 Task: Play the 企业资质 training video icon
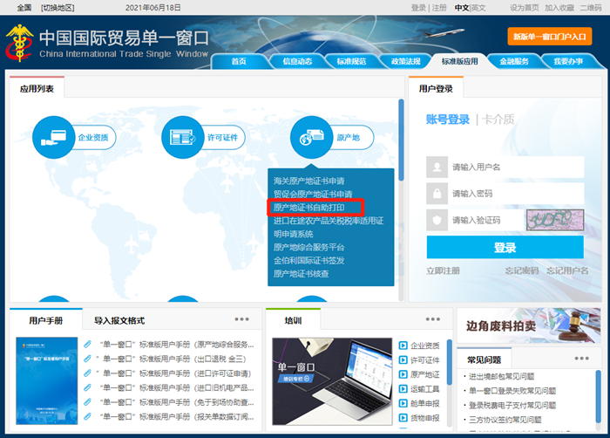tap(403, 346)
